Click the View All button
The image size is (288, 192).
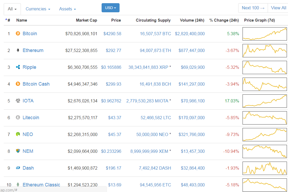pyautogui.click(x=278, y=8)
